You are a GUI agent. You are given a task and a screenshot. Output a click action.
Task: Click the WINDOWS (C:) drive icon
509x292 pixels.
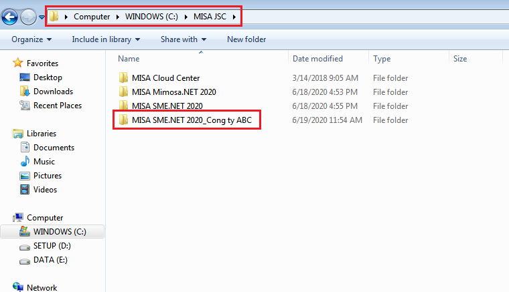[25, 231]
